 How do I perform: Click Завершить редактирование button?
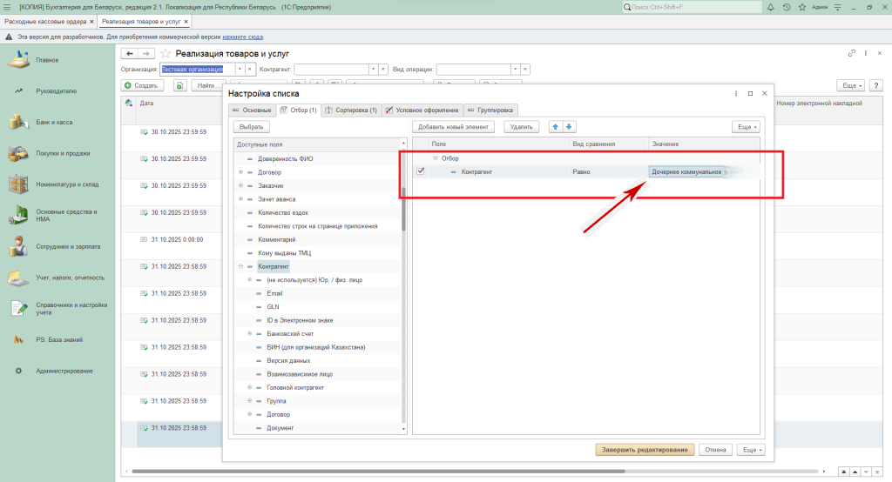(645, 450)
